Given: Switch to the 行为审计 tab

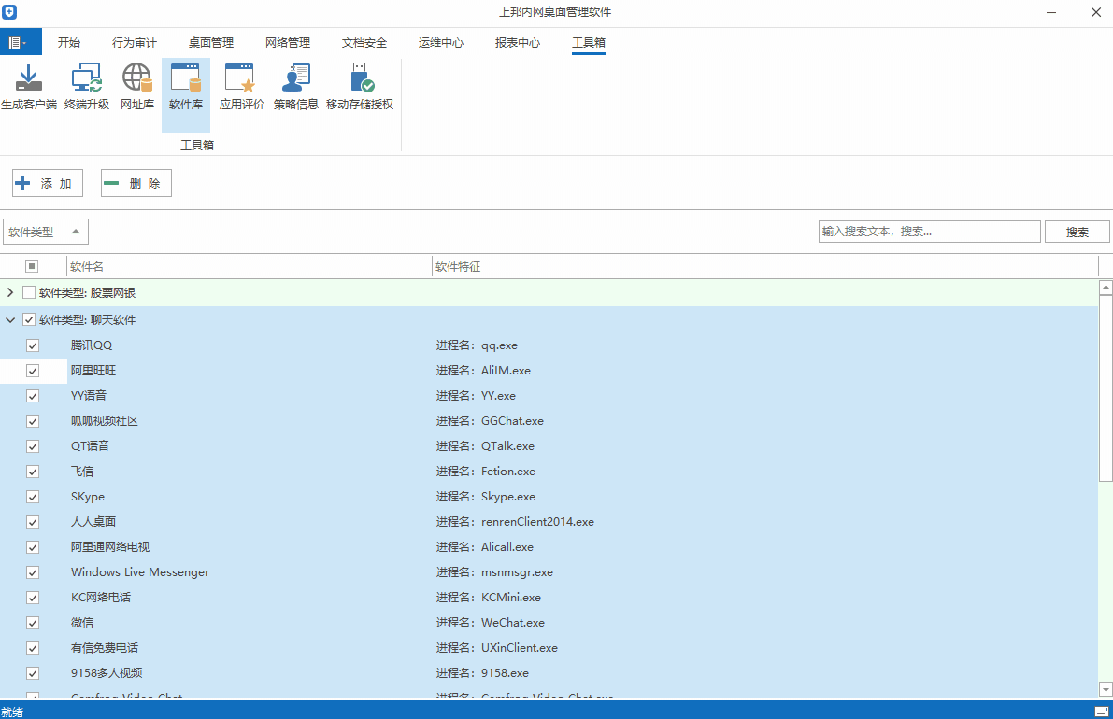Looking at the screenshot, I should (x=135, y=43).
